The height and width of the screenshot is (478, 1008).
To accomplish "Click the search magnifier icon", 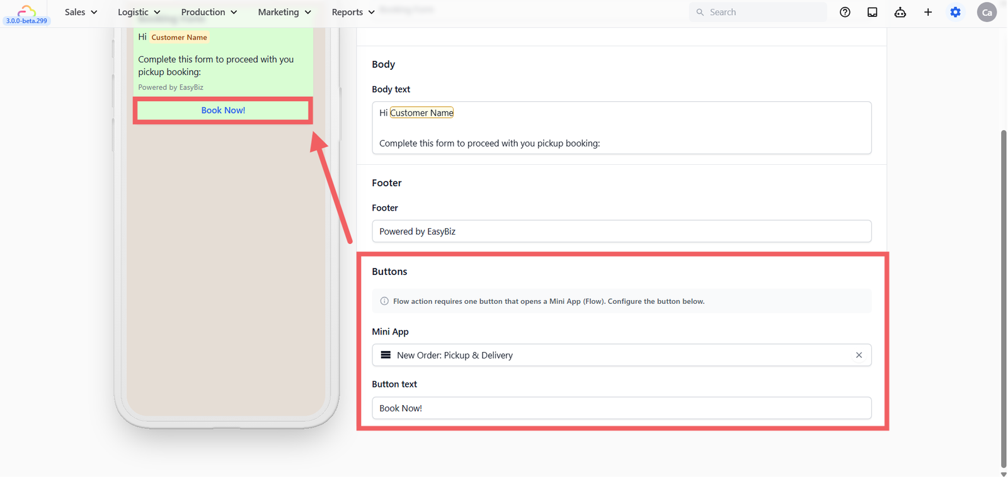I will click(700, 12).
